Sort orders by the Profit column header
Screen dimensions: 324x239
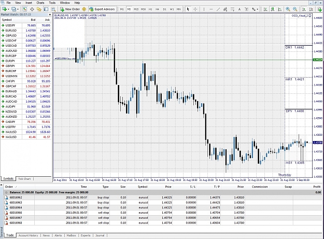[317, 187]
